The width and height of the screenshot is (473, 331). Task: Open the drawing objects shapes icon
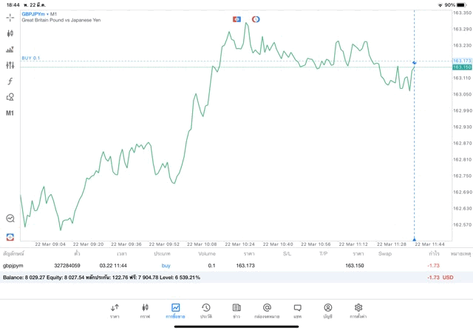10,97
